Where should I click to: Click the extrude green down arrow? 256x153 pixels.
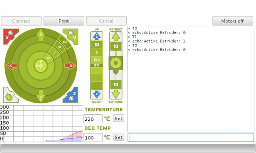[x=116, y=94]
